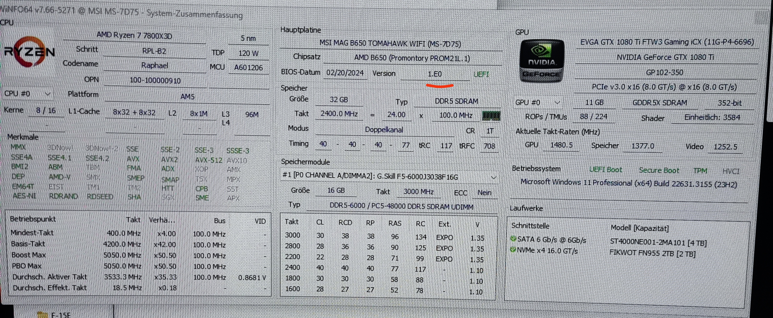The height and width of the screenshot is (318, 773).
Task: Click the MSI MAG B650 TOMAHAWK WIFI field
Action: pos(390,44)
